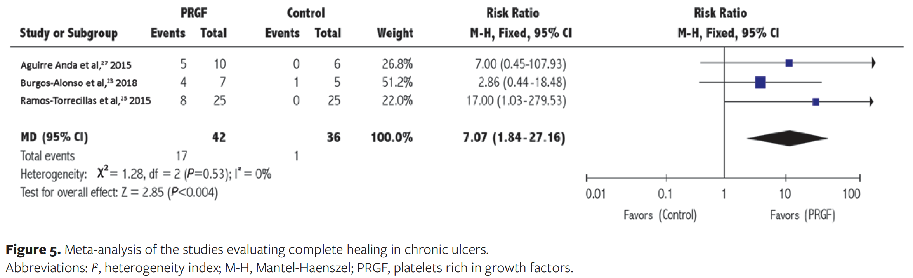Click the blue square for Ramos-Torrecillas study
This screenshot has width=913, height=278.
pos(816,102)
